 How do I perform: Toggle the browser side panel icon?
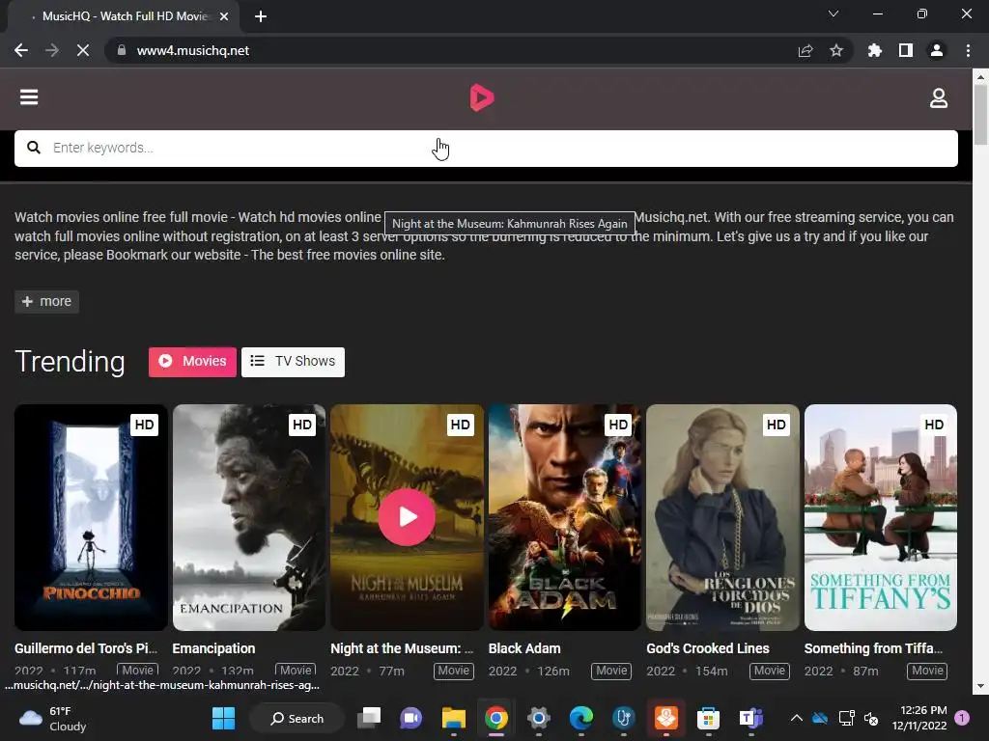pos(906,50)
